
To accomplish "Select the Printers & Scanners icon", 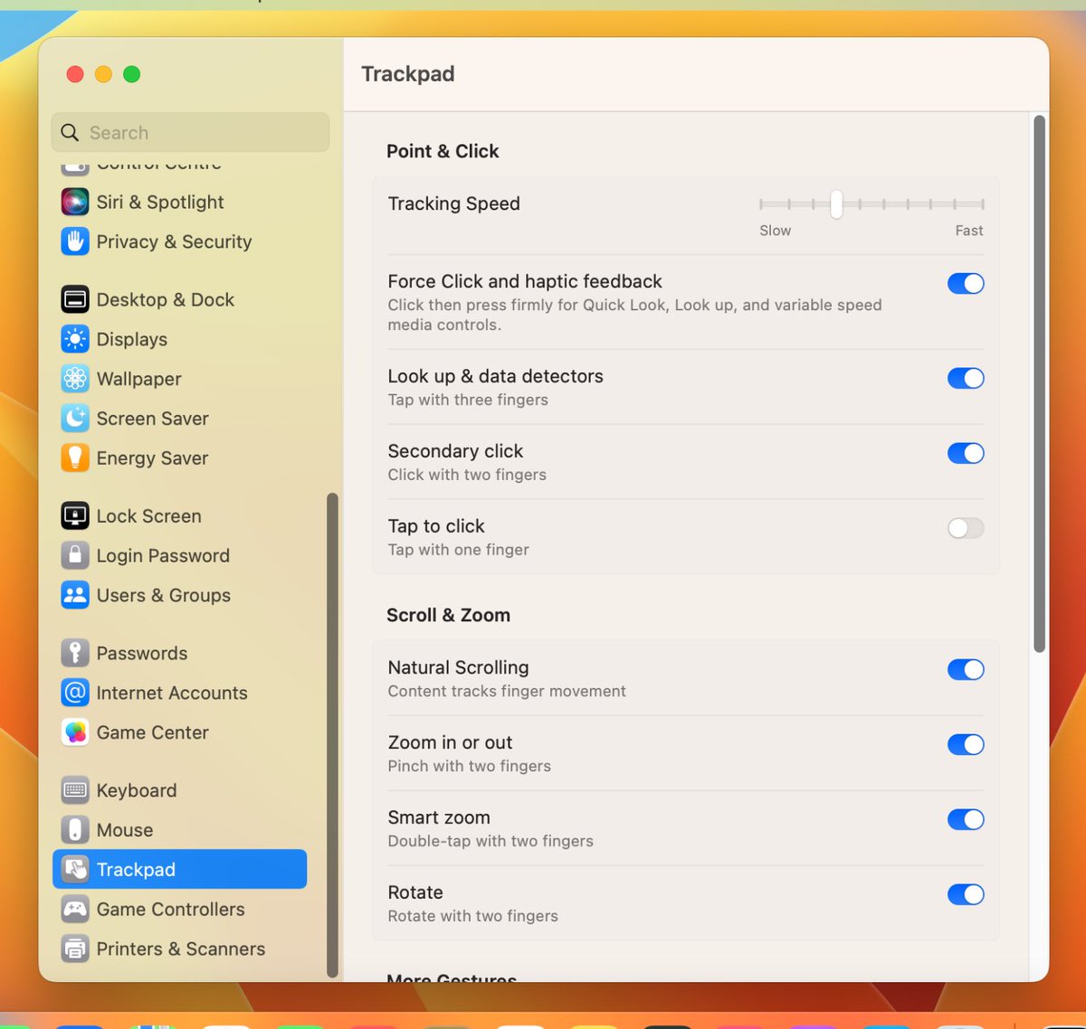I will pos(74,949).
